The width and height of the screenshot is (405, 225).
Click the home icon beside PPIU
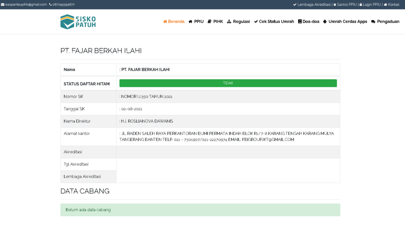tap(190, 22)
